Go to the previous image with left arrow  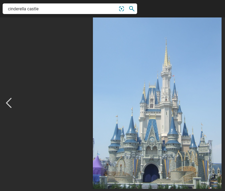tap(9, 103)
